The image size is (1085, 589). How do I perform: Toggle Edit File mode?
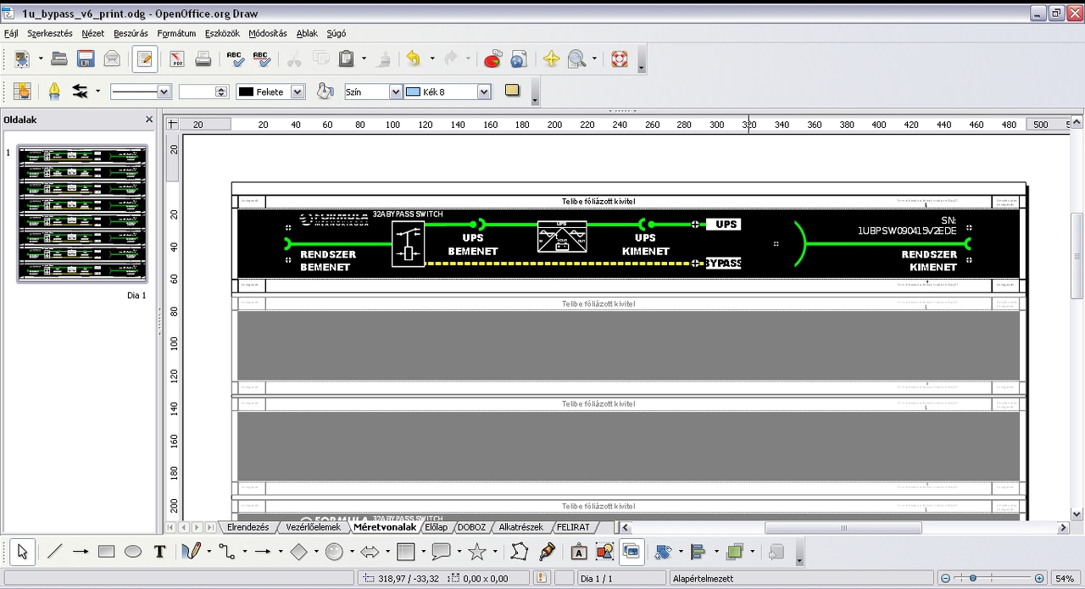pos(145,58)
